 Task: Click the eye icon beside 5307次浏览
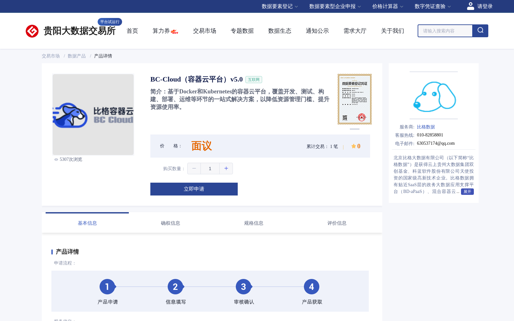pos(56,160)
